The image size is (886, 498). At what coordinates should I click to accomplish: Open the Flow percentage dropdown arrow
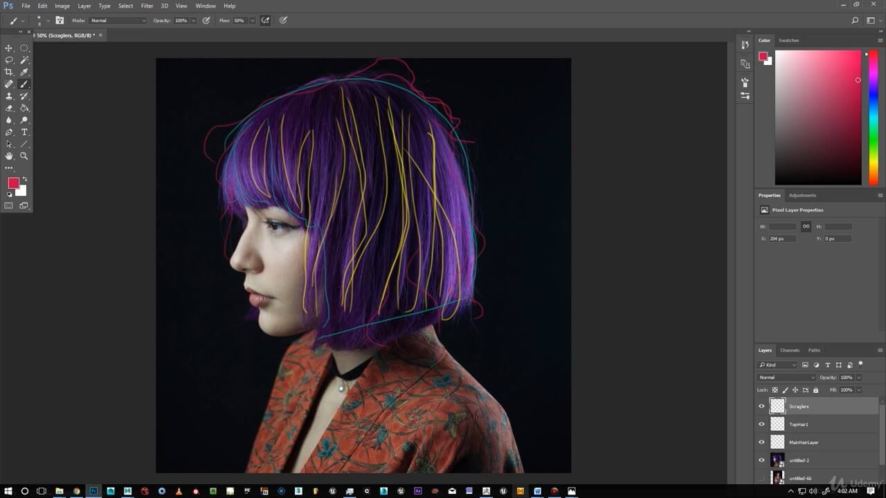click(x=251, y=21)
